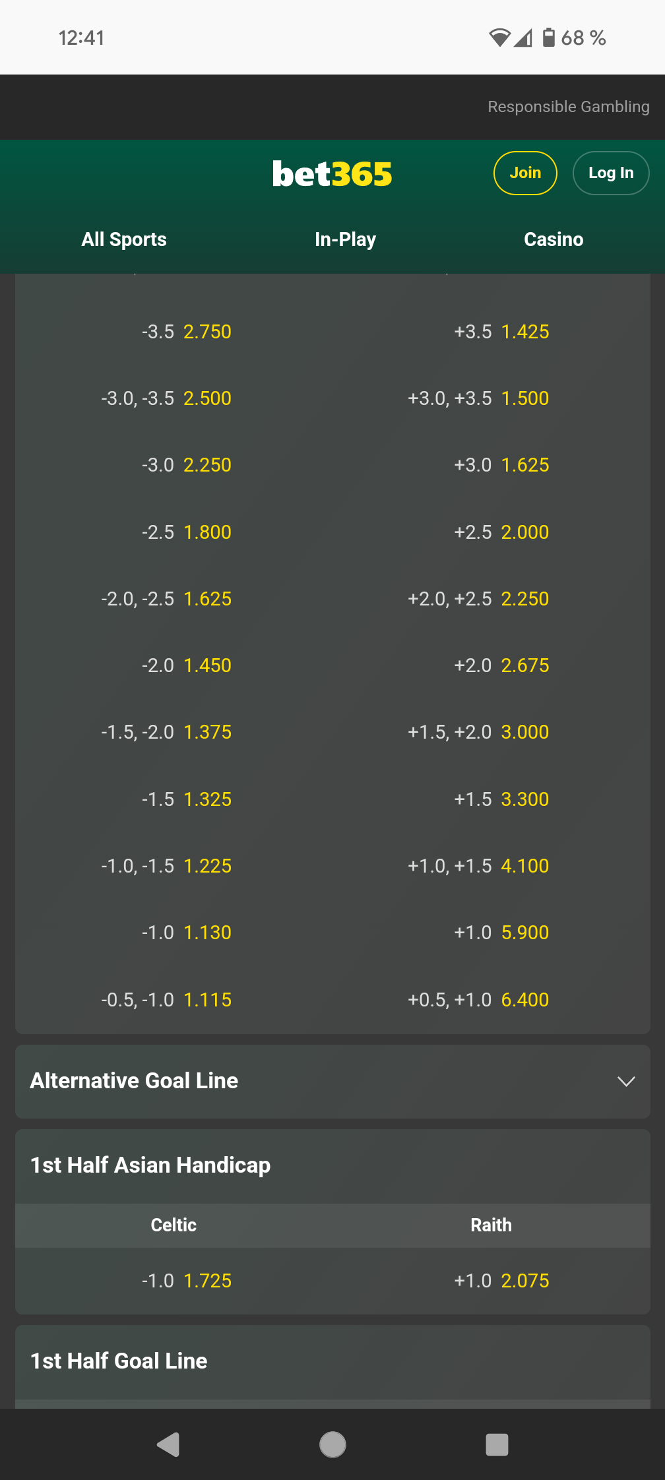Collapse the 1st Half Asian Handicap section
This screenshot has width=665, height=1480.
[332, 1165]
